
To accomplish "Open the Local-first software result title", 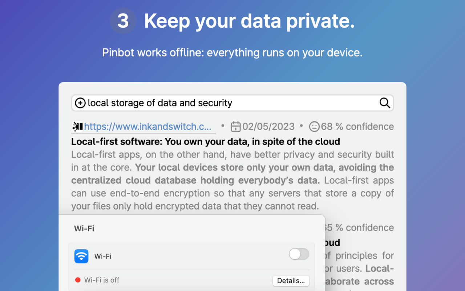I will [x=206, y=141].
